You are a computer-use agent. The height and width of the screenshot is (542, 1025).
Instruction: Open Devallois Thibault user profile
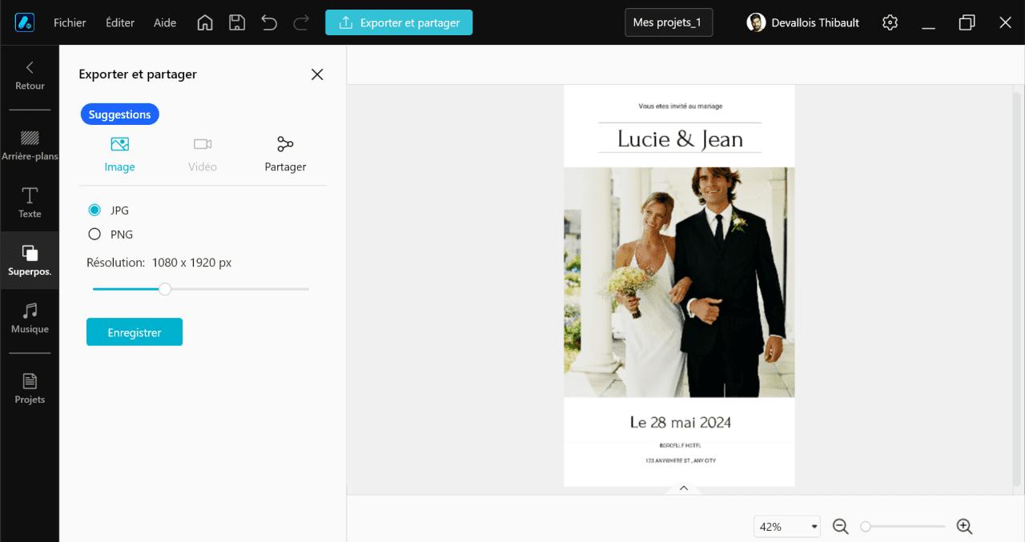tap(802, 22)
